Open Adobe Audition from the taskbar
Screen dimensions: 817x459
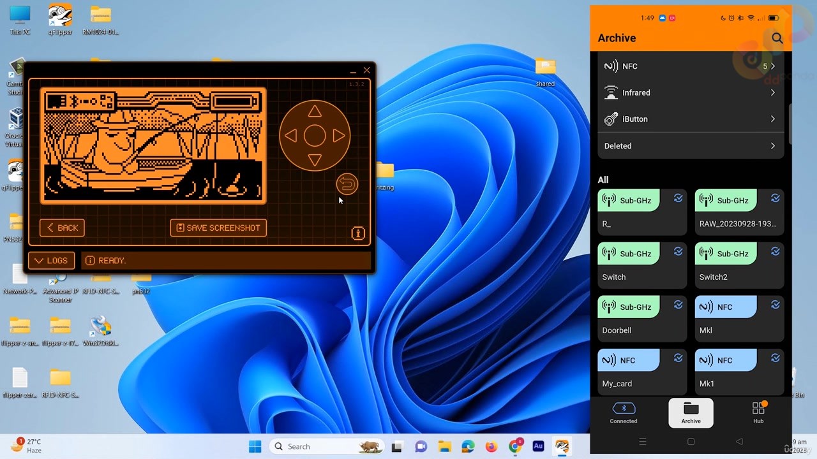click(538, 446)
